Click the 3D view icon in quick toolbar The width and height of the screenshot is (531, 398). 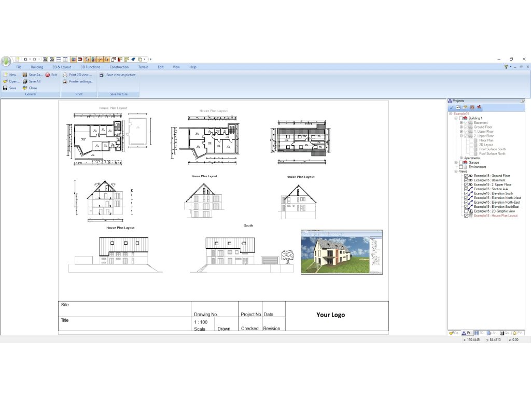coord(52,59)
